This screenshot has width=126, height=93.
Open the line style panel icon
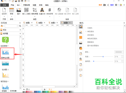coord(81,32)
